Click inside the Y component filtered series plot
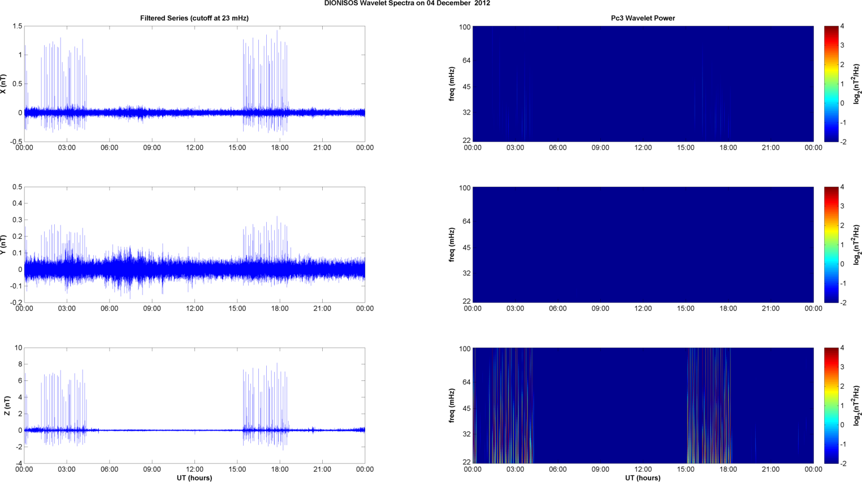862x482 pixels. coord(194,245)
